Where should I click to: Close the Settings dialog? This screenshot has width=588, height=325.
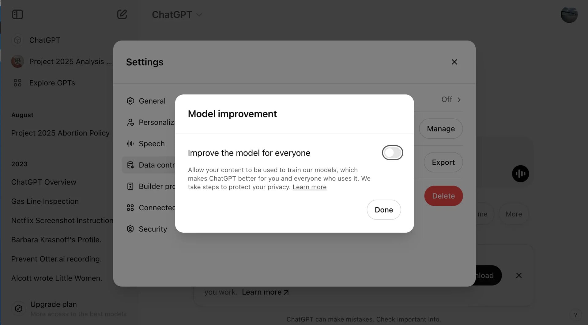[x=454, y=62]
